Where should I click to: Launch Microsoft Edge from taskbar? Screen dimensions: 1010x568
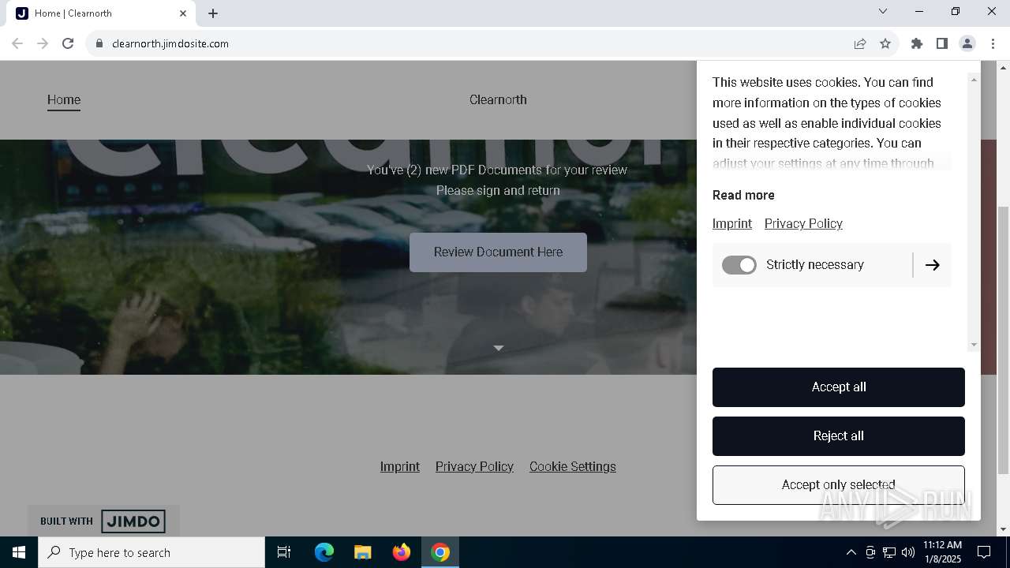pos(324,552)
